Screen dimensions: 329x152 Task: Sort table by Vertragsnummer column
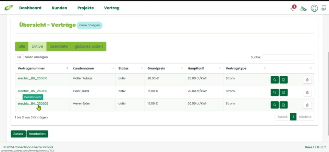pos(42,68)
